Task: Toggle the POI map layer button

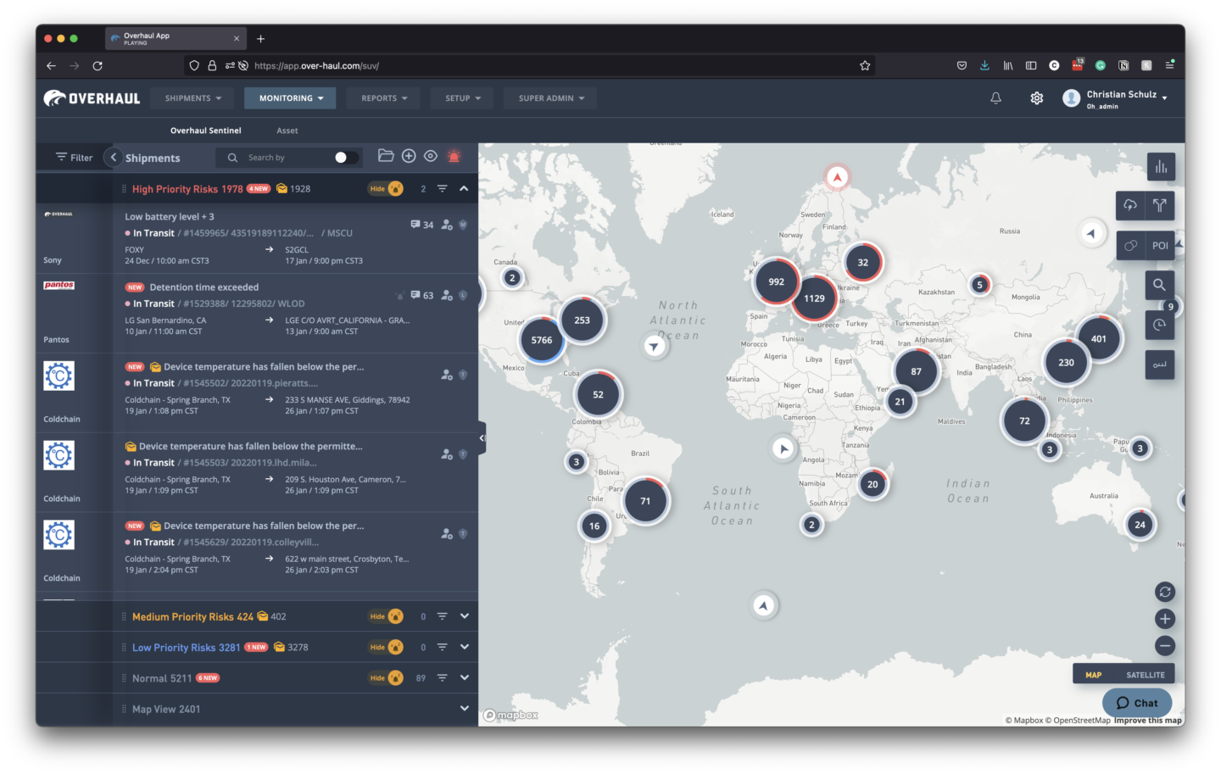Action: pos(1160,245)
